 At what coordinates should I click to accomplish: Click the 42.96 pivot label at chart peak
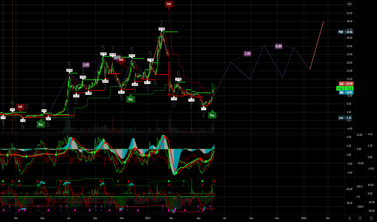point(161,29)
